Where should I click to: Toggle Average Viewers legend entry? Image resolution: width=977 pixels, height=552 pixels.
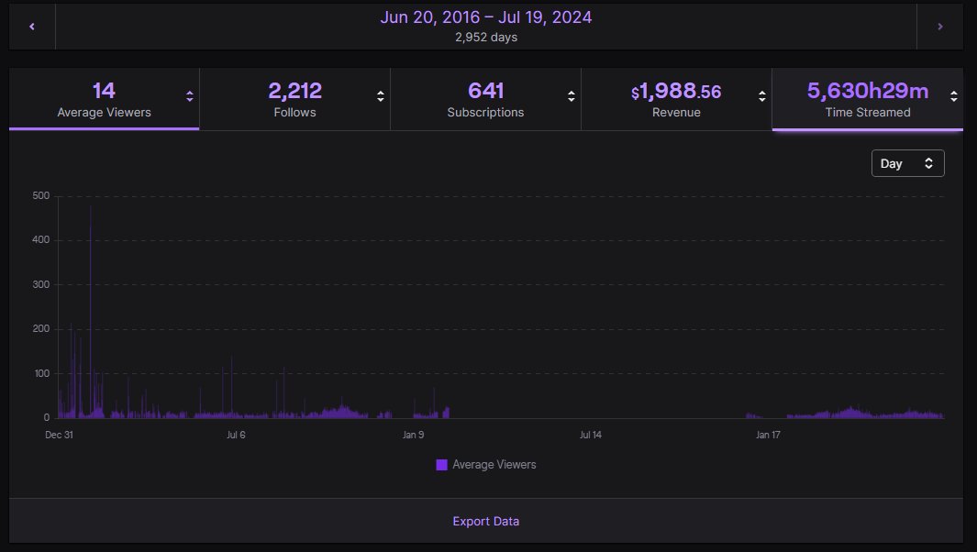[x=486, y=465]
